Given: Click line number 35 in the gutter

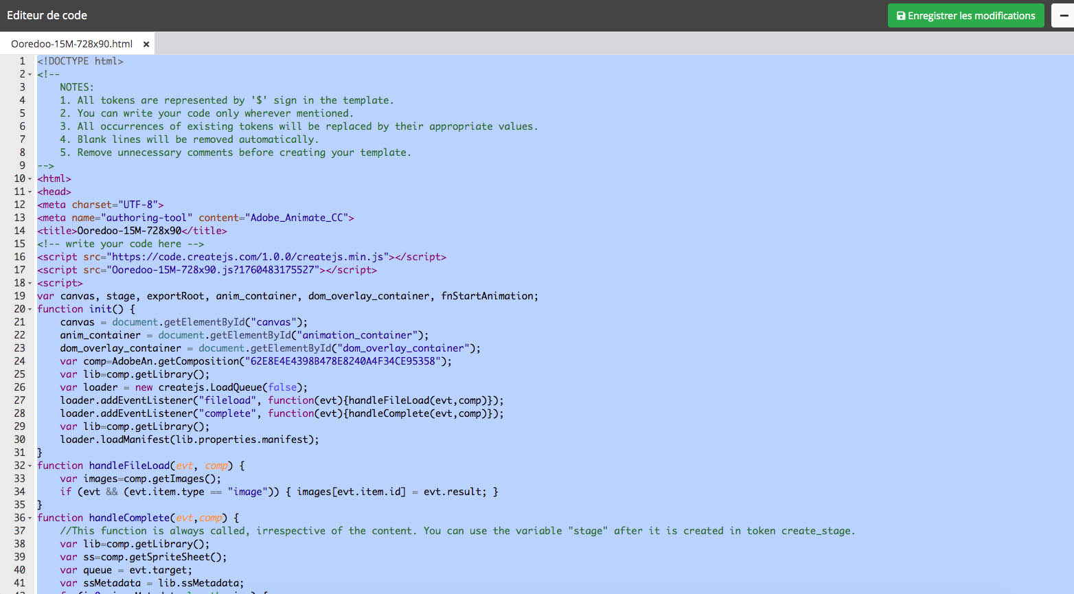Looking at the screenshot, I should (19, 505).
